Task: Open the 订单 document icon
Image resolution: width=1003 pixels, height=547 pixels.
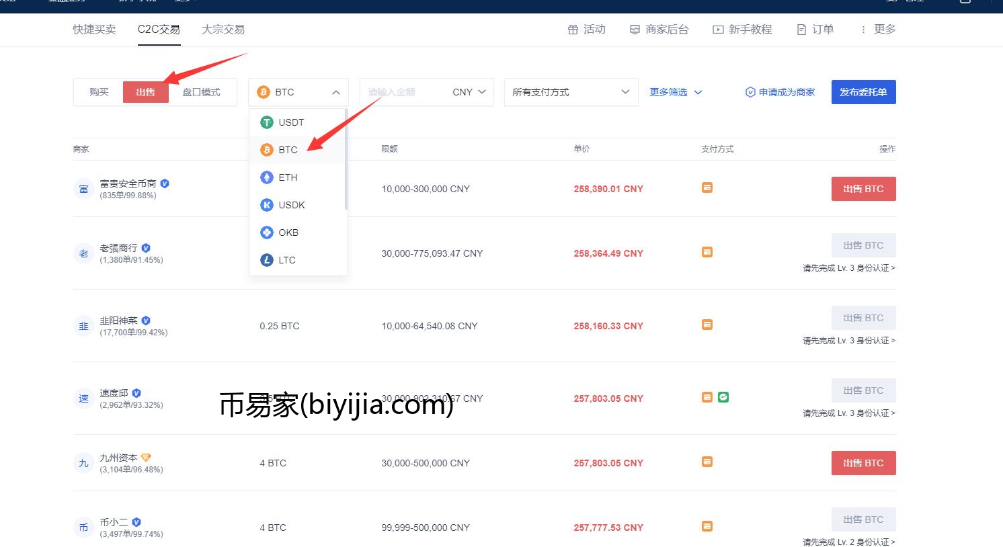Action: [801, 30]
